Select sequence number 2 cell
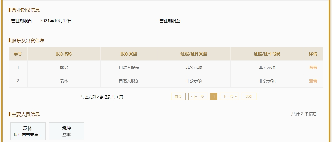Screen dimensions: 332x142 click(x=18, y=81)
